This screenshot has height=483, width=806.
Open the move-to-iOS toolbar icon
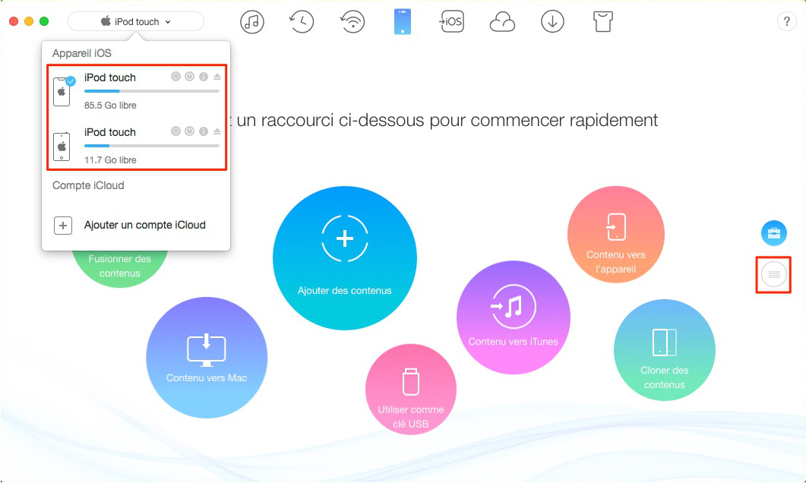coord(452,22)
